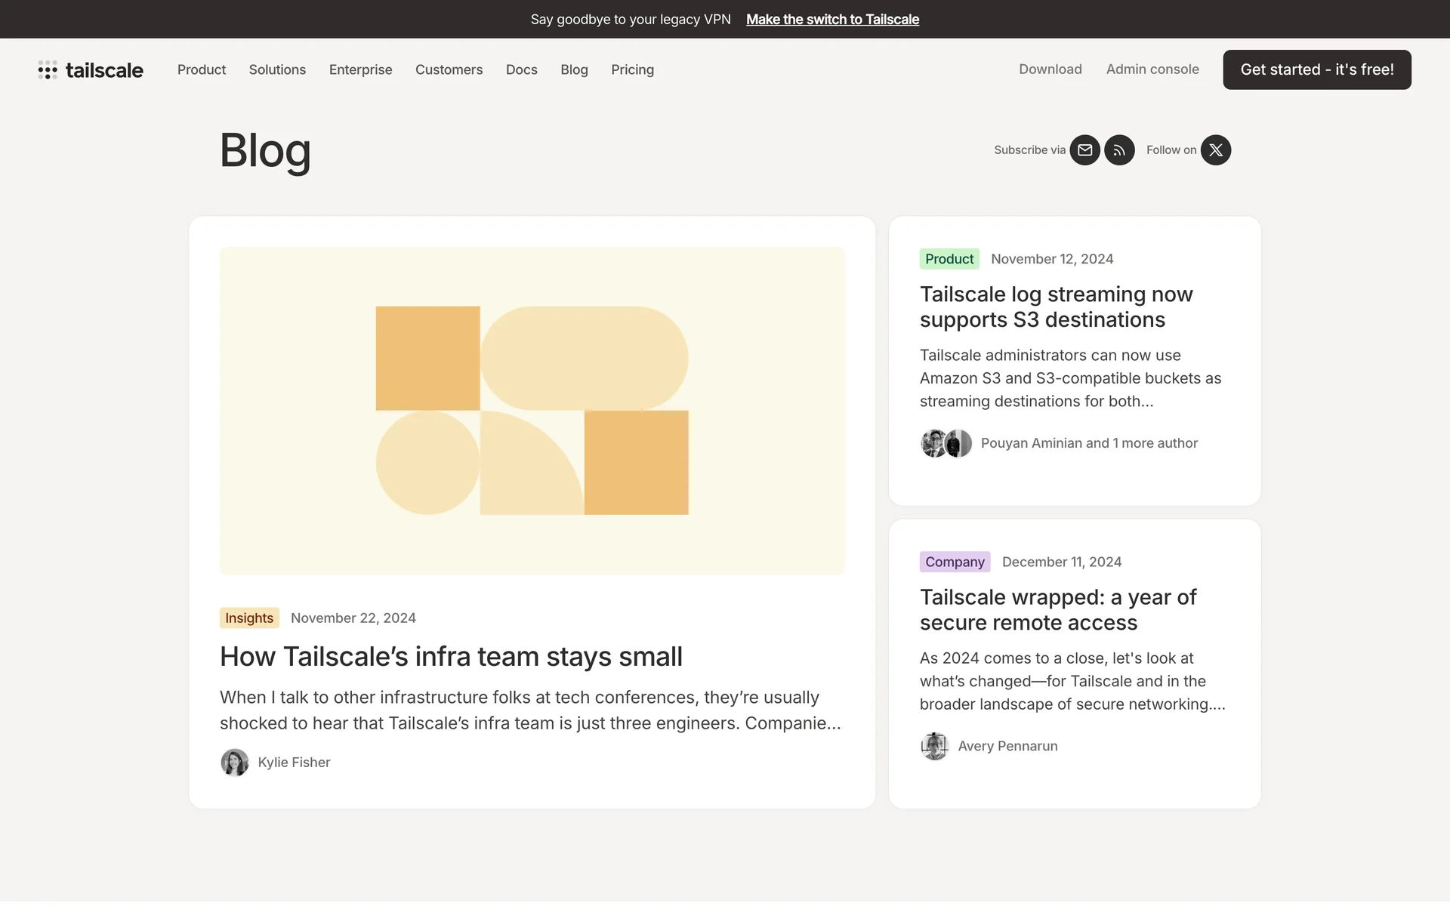Viewport: 1450px width, 906px height.
Task: Click Pouyan Aminian's stacked author avatars
Action: tap(946, 443)
